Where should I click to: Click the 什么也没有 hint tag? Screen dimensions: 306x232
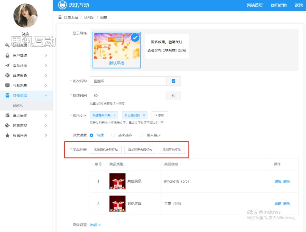pos(135,115)
